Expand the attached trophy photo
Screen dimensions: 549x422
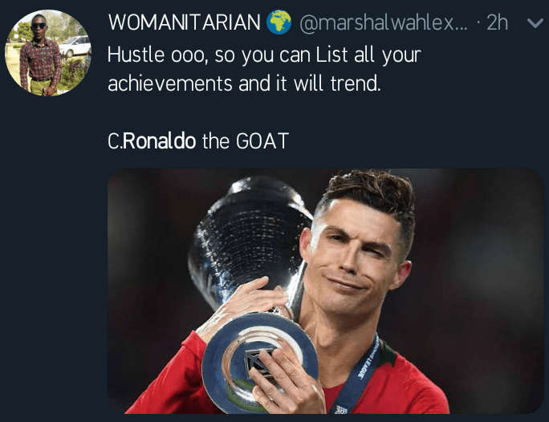(x=326, y=291)
